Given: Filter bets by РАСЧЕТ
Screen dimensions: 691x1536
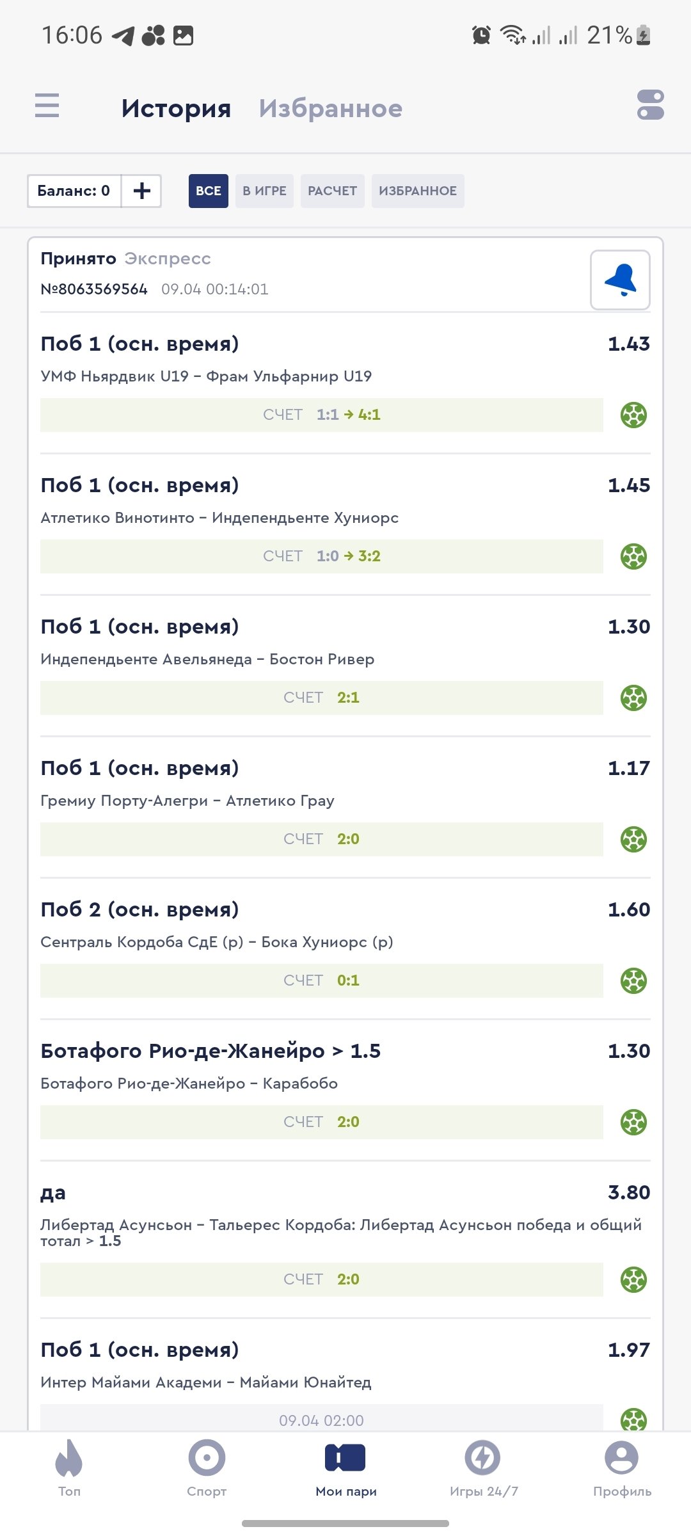Looking at the screenshot, I should [332, 191].
